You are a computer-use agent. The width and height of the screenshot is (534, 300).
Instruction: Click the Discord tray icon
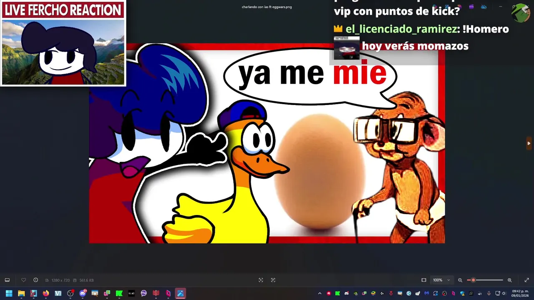346,293
